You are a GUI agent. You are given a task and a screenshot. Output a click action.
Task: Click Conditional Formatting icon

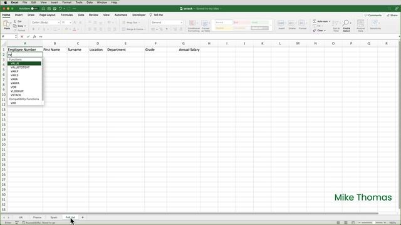194,26
